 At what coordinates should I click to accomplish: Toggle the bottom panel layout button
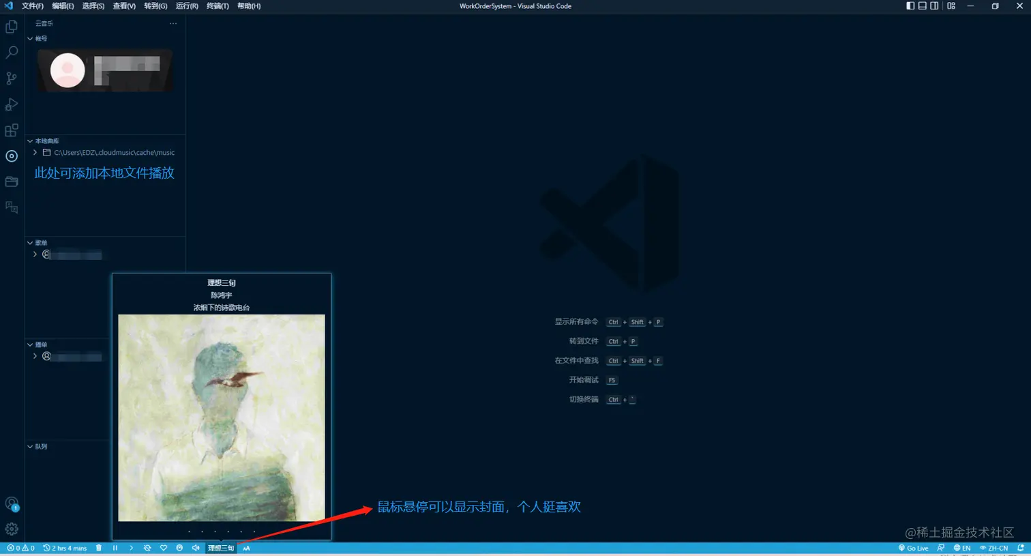pos(923,6)
